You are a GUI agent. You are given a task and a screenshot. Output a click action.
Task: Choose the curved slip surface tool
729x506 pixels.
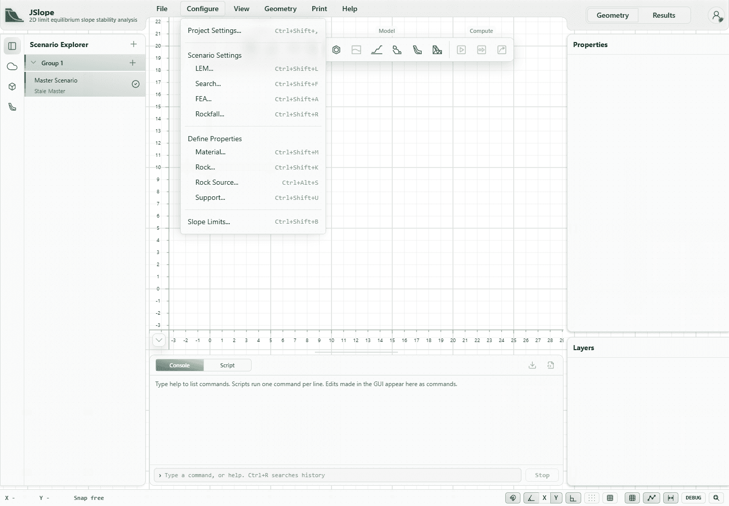click(x=417, y=50)
